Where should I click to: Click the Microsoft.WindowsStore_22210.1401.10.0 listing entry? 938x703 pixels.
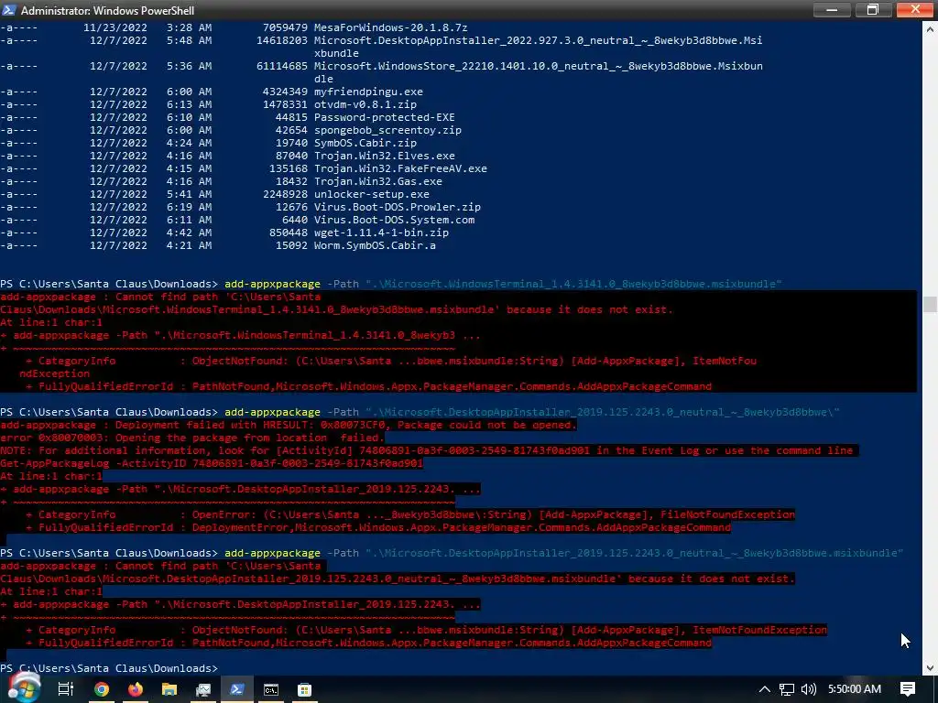538,72
